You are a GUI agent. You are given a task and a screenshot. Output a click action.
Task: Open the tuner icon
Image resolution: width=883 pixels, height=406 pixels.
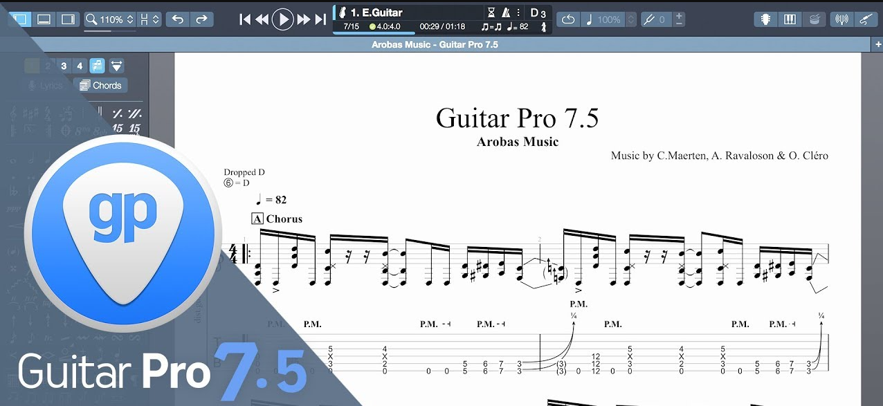[841, 19]
